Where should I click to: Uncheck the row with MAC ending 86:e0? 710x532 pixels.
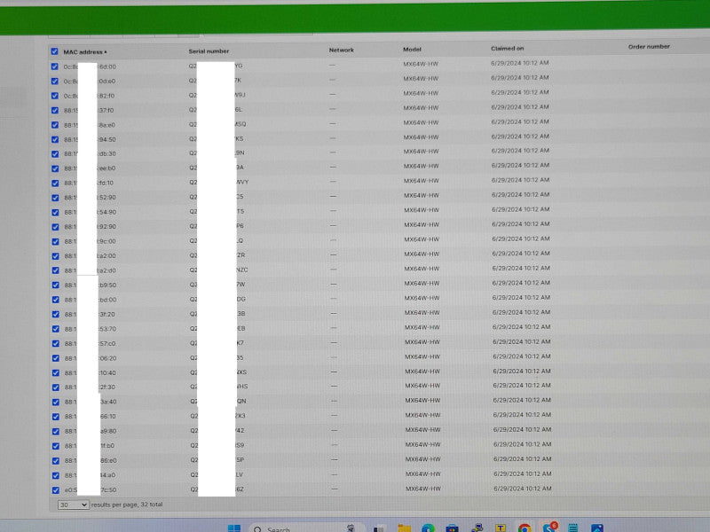pyautogui.click(x=55, y=460)
